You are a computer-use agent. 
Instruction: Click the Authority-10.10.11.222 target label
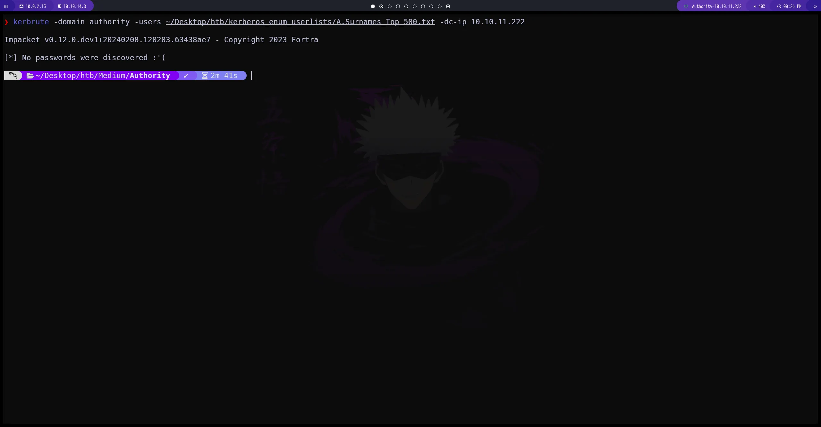point(716,6)
